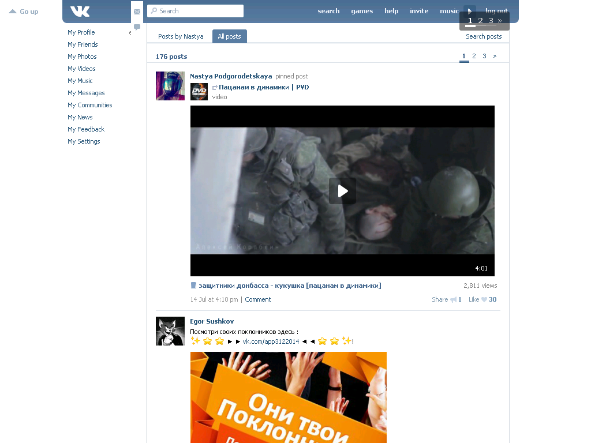Open My Settings in sidebar
Viewport: 591px width, 443px height.
[x=84, y=141]
